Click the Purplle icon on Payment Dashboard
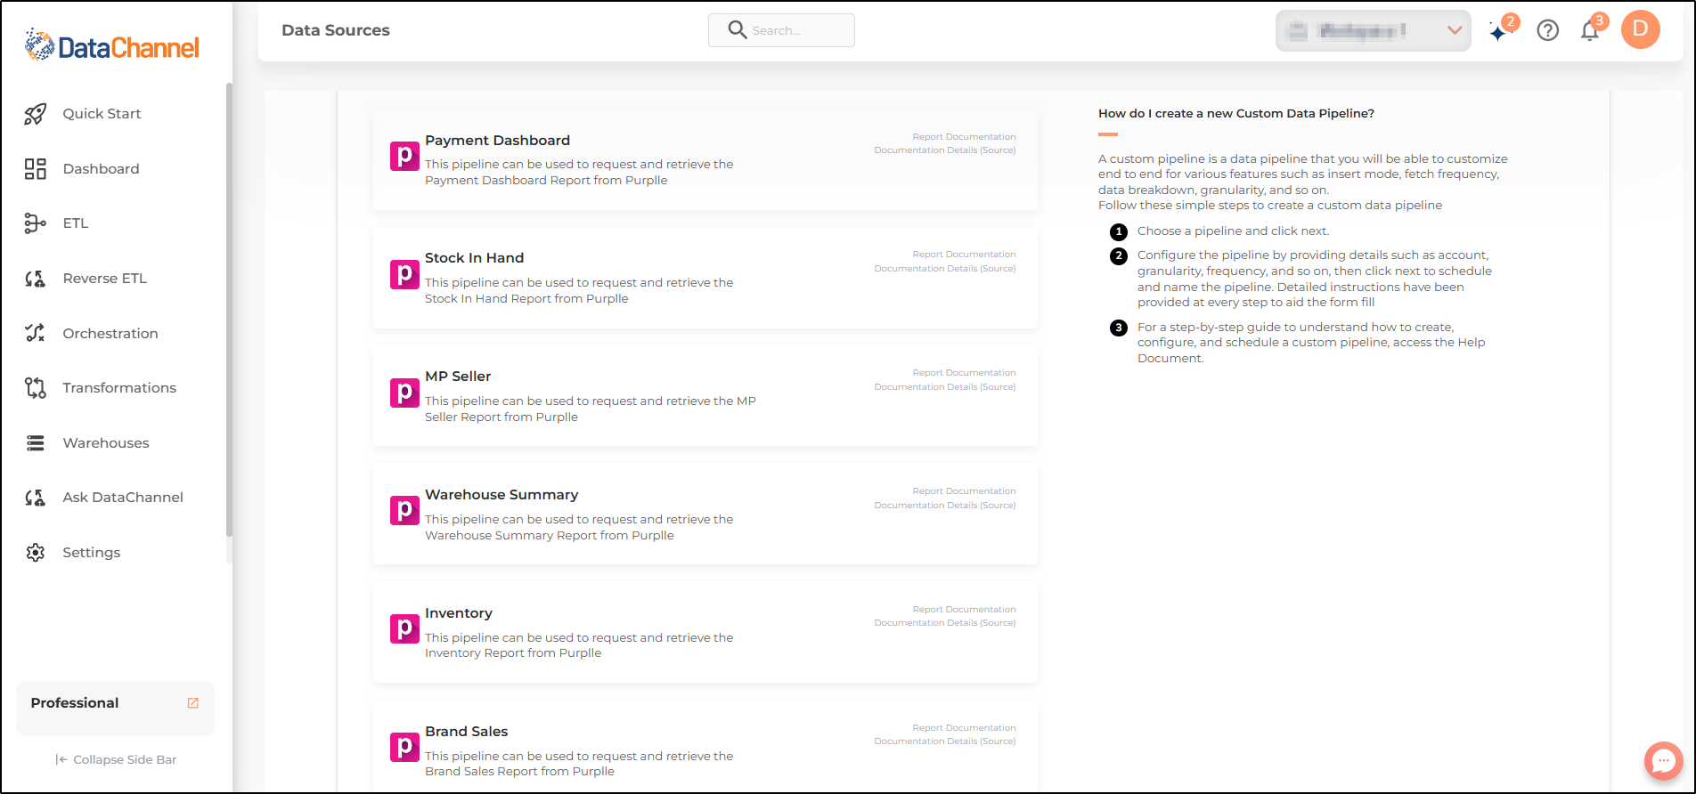Viewport: 1696px width, 794px height. (404, 156)
